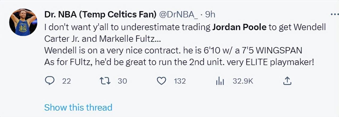Open the Dr. NBA (Temp Celtics Fan) profile name
This screenshot has height=117, width=339.
[100, 15]
